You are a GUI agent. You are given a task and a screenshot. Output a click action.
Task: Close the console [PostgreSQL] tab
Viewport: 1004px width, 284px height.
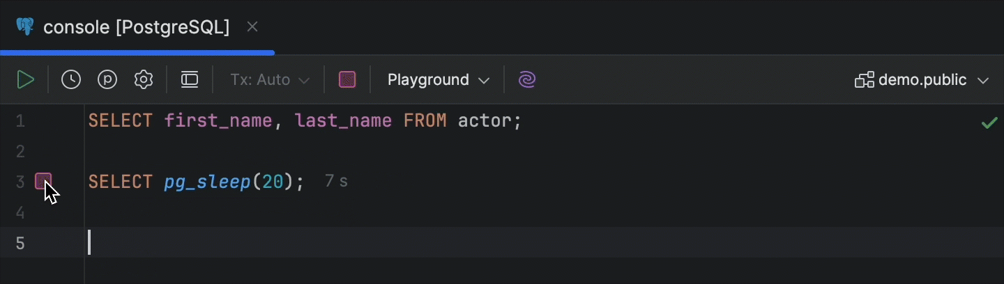pos(253,27)
